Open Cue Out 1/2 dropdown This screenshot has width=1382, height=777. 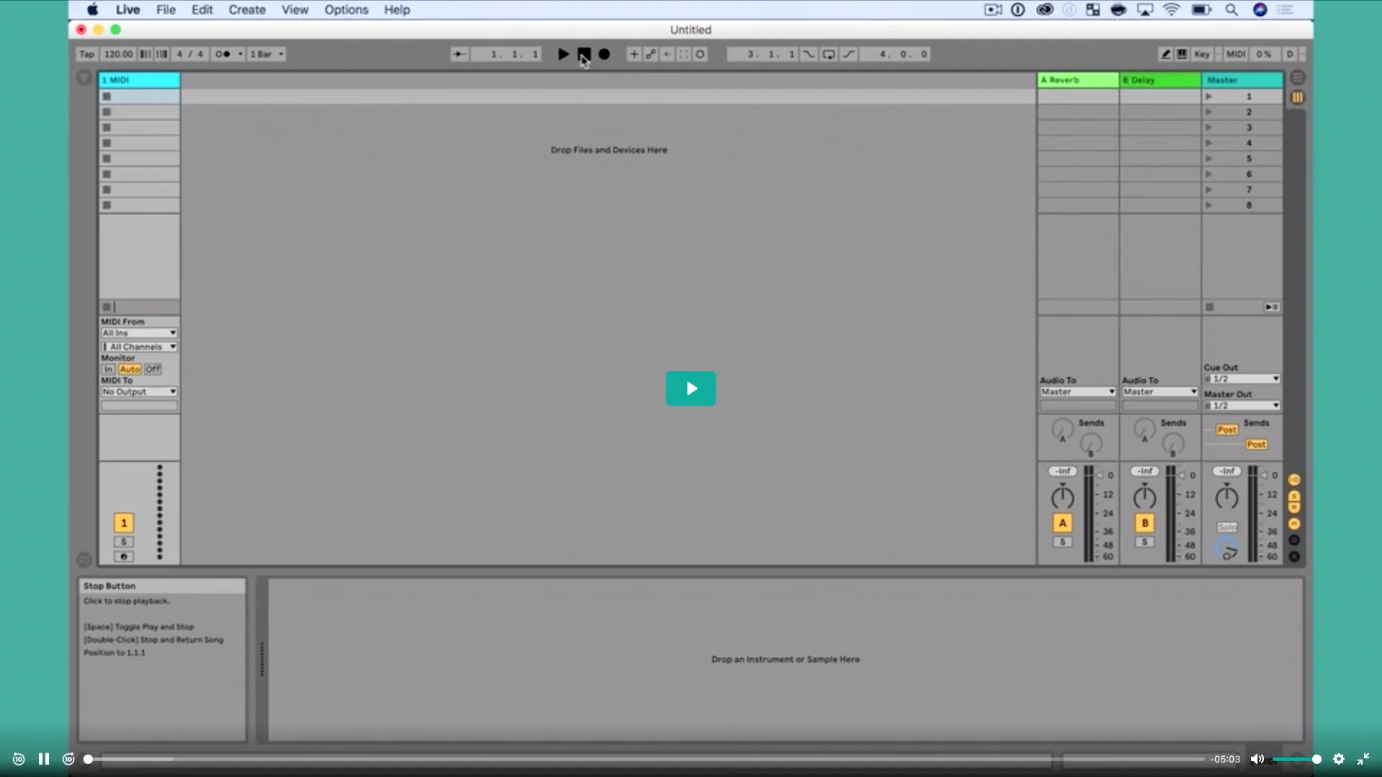pyautogui.click(x=1242, y=379)
